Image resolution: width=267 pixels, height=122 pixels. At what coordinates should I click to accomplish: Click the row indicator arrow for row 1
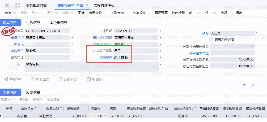[x=1, y=116]
